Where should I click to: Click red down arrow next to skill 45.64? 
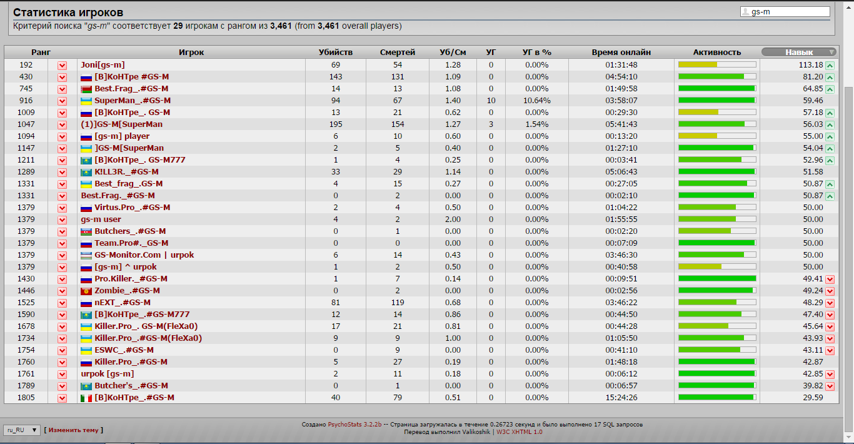point(830,326)
